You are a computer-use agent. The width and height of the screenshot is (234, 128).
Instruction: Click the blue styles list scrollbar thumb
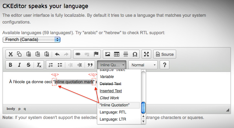143,108
